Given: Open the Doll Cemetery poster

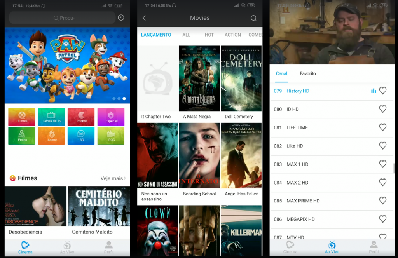Looking at the screenshot, I should coord(241,78).
